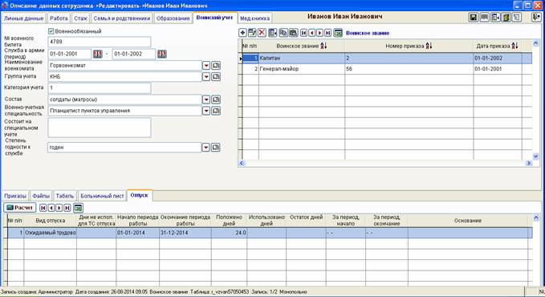Select the Ожидаемый трудовой vacation row

tap(270, 233)
